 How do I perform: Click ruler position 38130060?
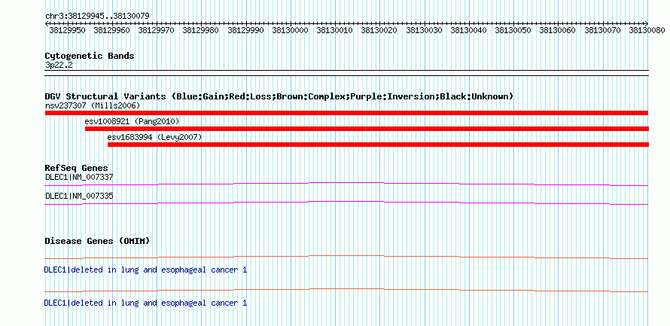point(557,31)
